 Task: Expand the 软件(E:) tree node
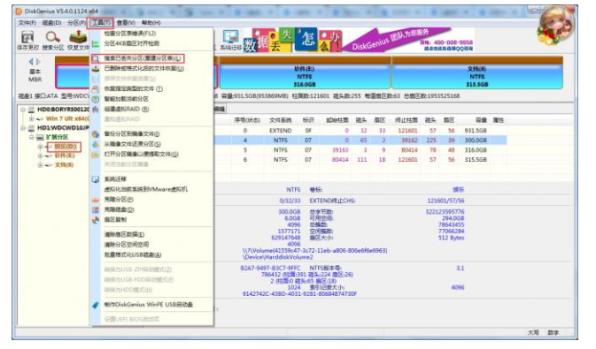pos(40,156)
